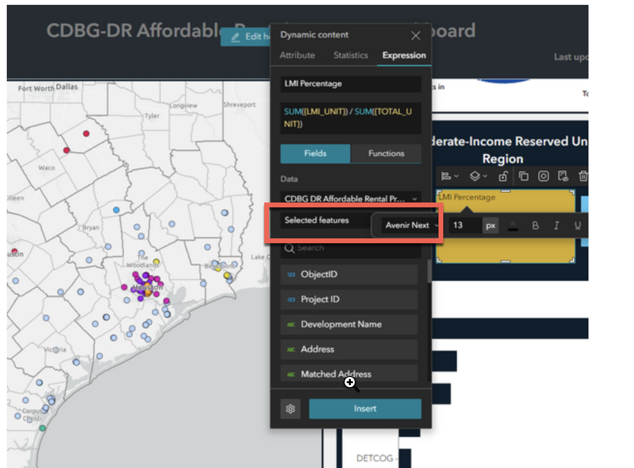634x468 pixels.
Task: Toggle the px unit button for font size
Action: pos(491,225)
